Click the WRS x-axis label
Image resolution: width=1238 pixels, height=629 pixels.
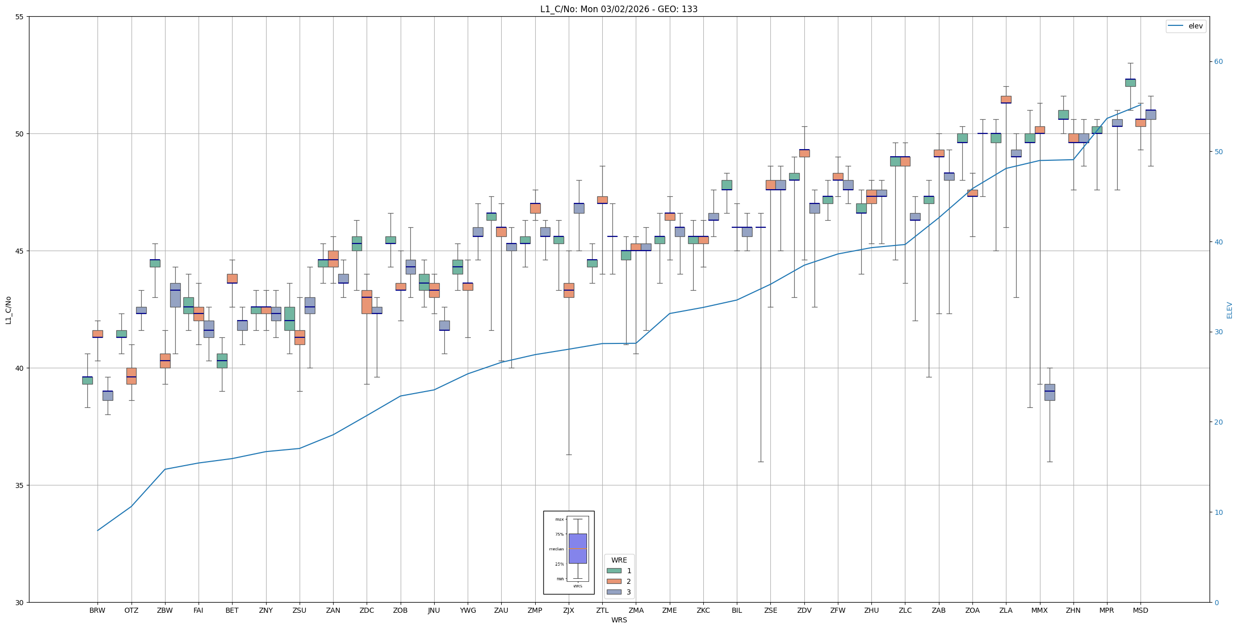coord(618,620)
